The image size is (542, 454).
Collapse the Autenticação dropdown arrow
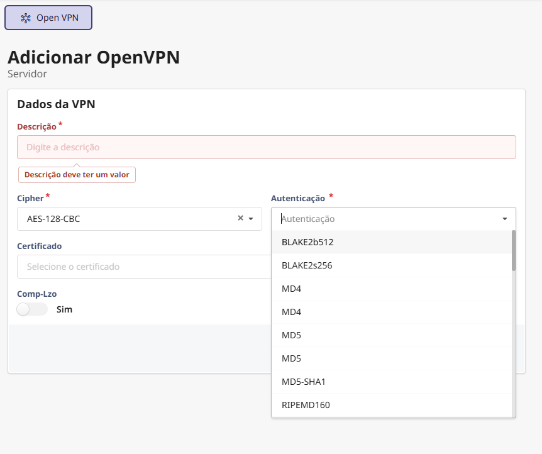tap(504, 219)
